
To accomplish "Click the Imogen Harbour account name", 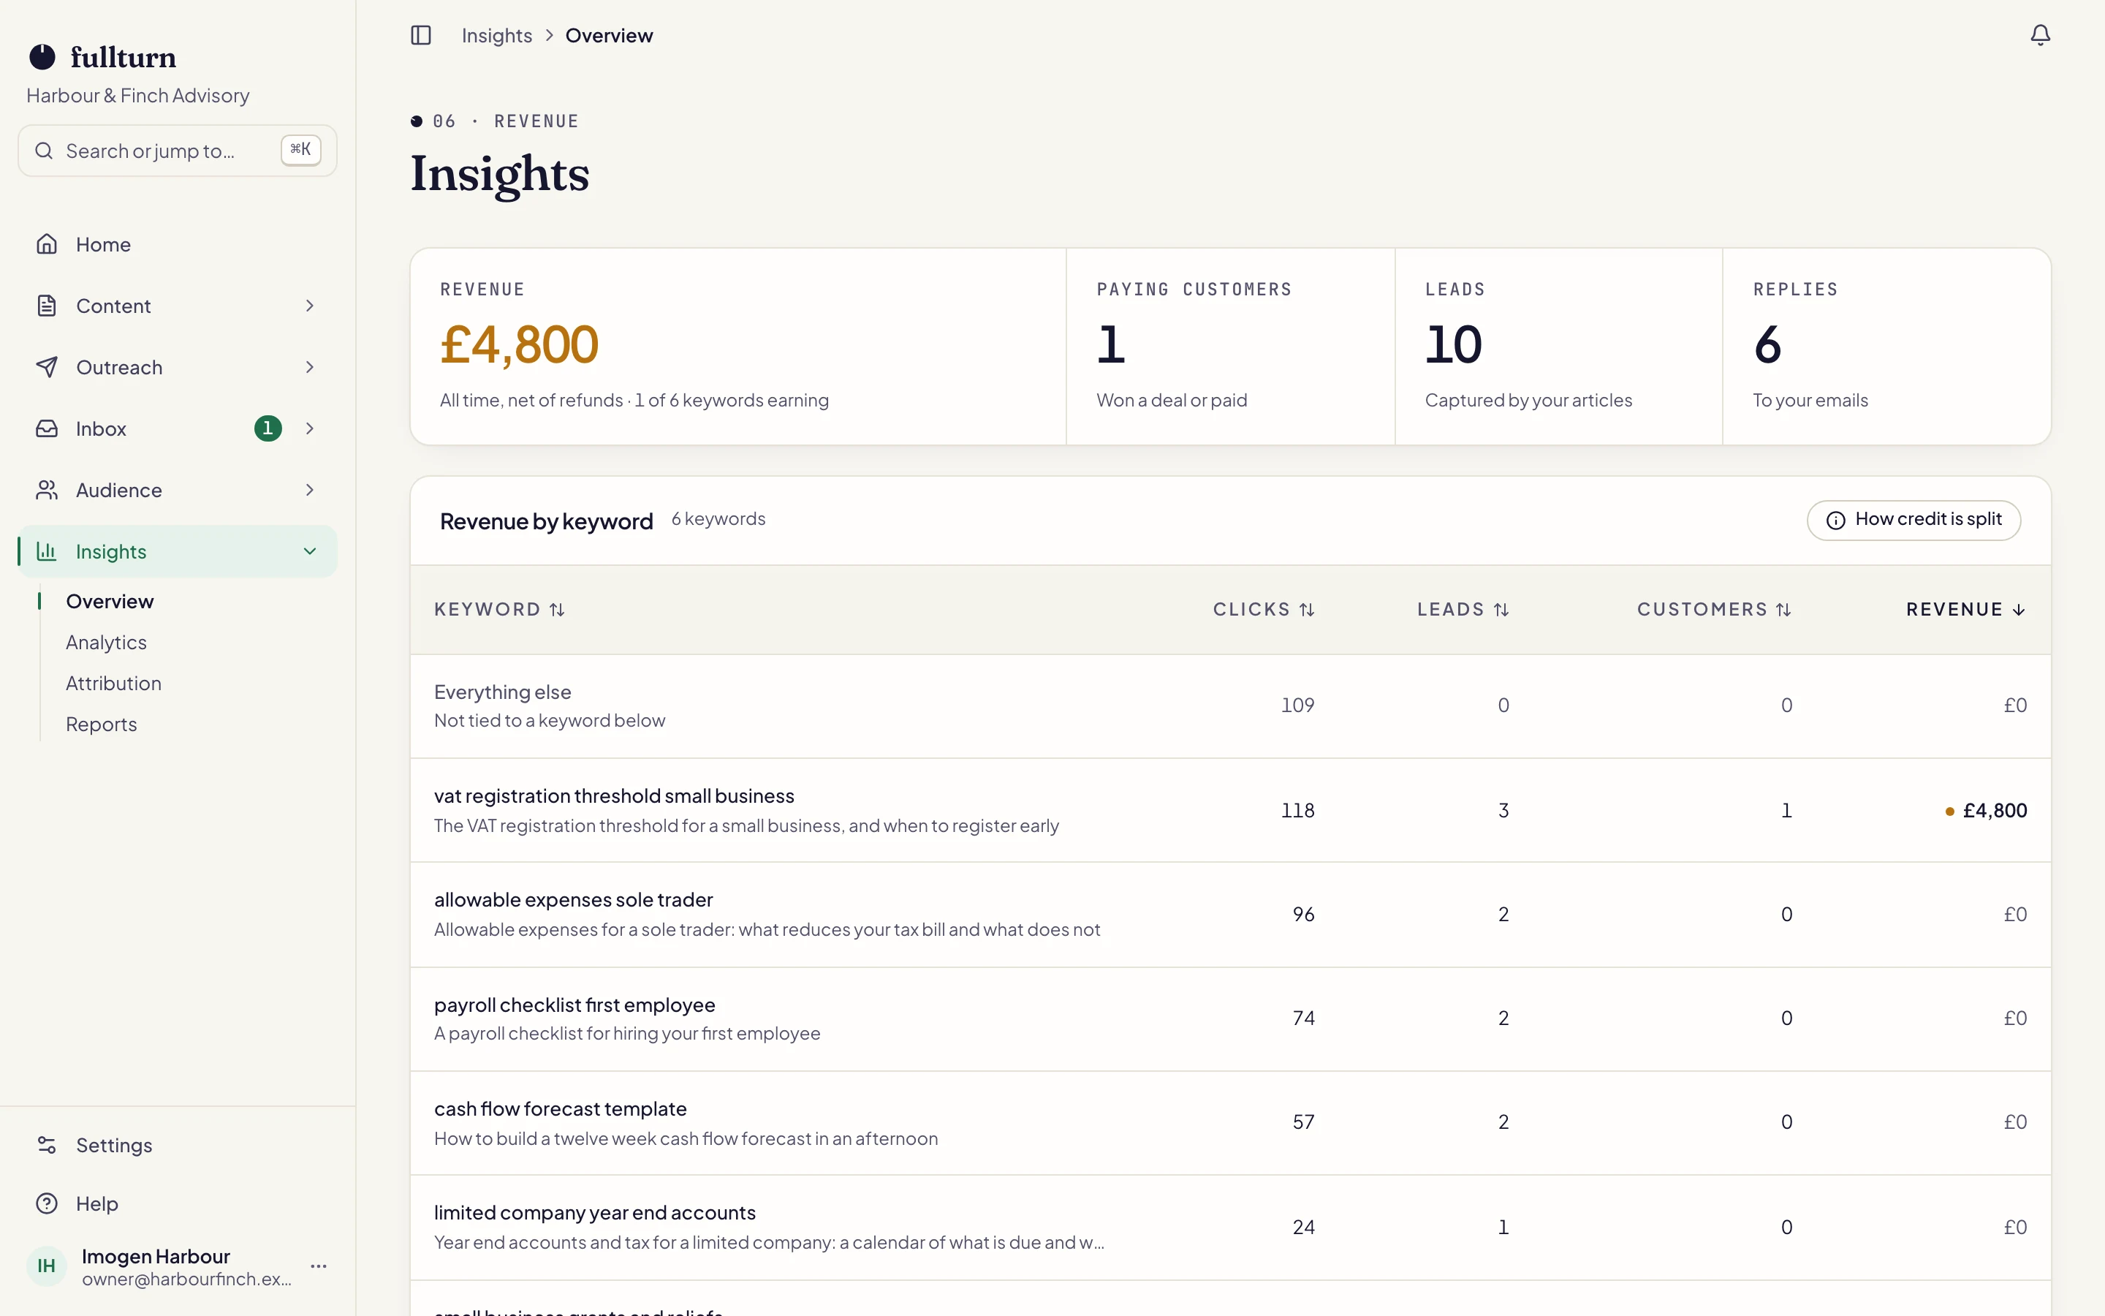I will pos(156,1256).
